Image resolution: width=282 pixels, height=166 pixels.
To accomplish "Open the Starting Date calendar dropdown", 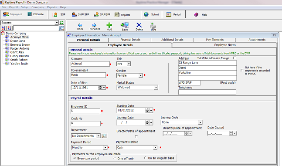I will 151,110.
